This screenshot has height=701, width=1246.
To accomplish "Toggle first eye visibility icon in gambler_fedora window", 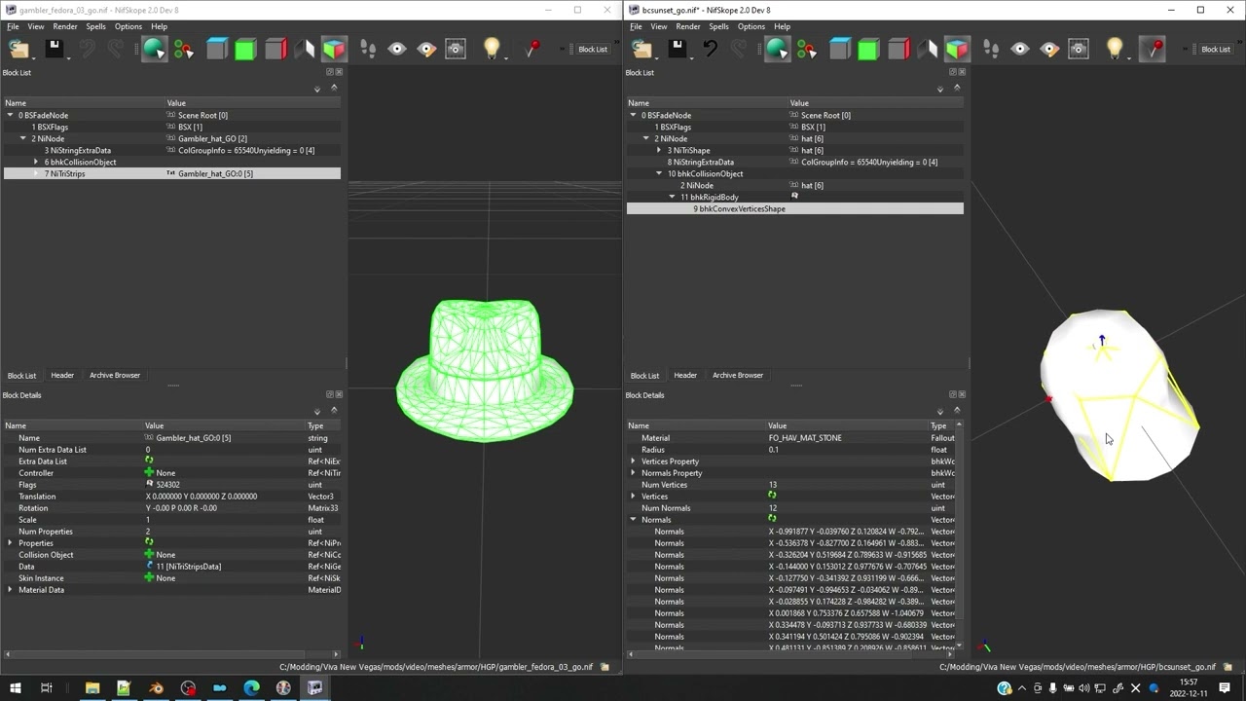I will point(397,49).
